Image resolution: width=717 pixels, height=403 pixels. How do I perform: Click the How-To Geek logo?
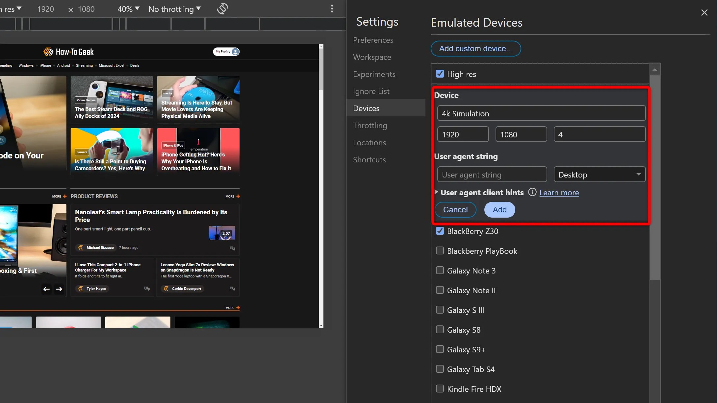pyautogui.click(x=68, y=51)
